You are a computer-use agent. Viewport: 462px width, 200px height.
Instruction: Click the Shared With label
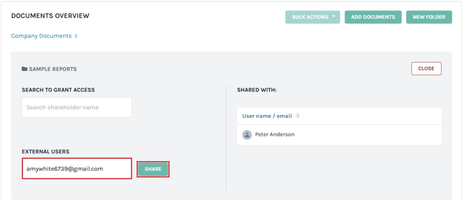pos(256,90)
